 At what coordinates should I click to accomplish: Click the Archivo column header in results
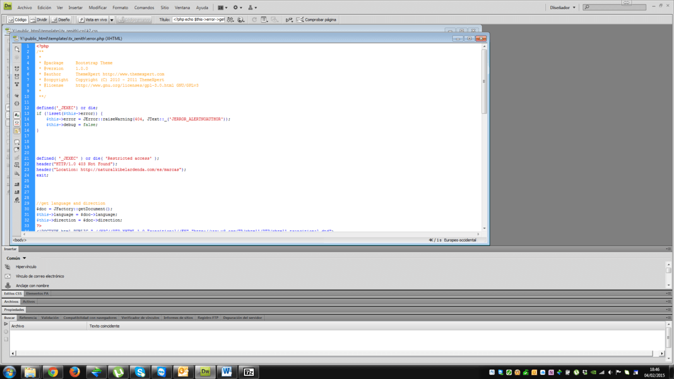click(x=48, y=326)
